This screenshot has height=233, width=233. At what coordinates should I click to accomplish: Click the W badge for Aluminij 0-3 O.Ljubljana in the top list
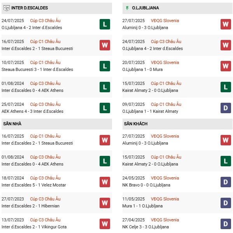[x=226, y=24]
